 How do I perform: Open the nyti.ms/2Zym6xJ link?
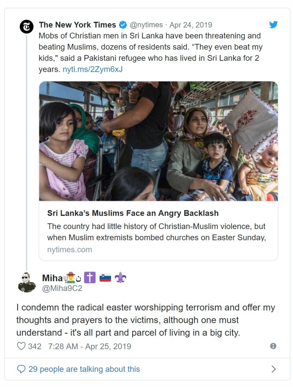click(93, 69)
